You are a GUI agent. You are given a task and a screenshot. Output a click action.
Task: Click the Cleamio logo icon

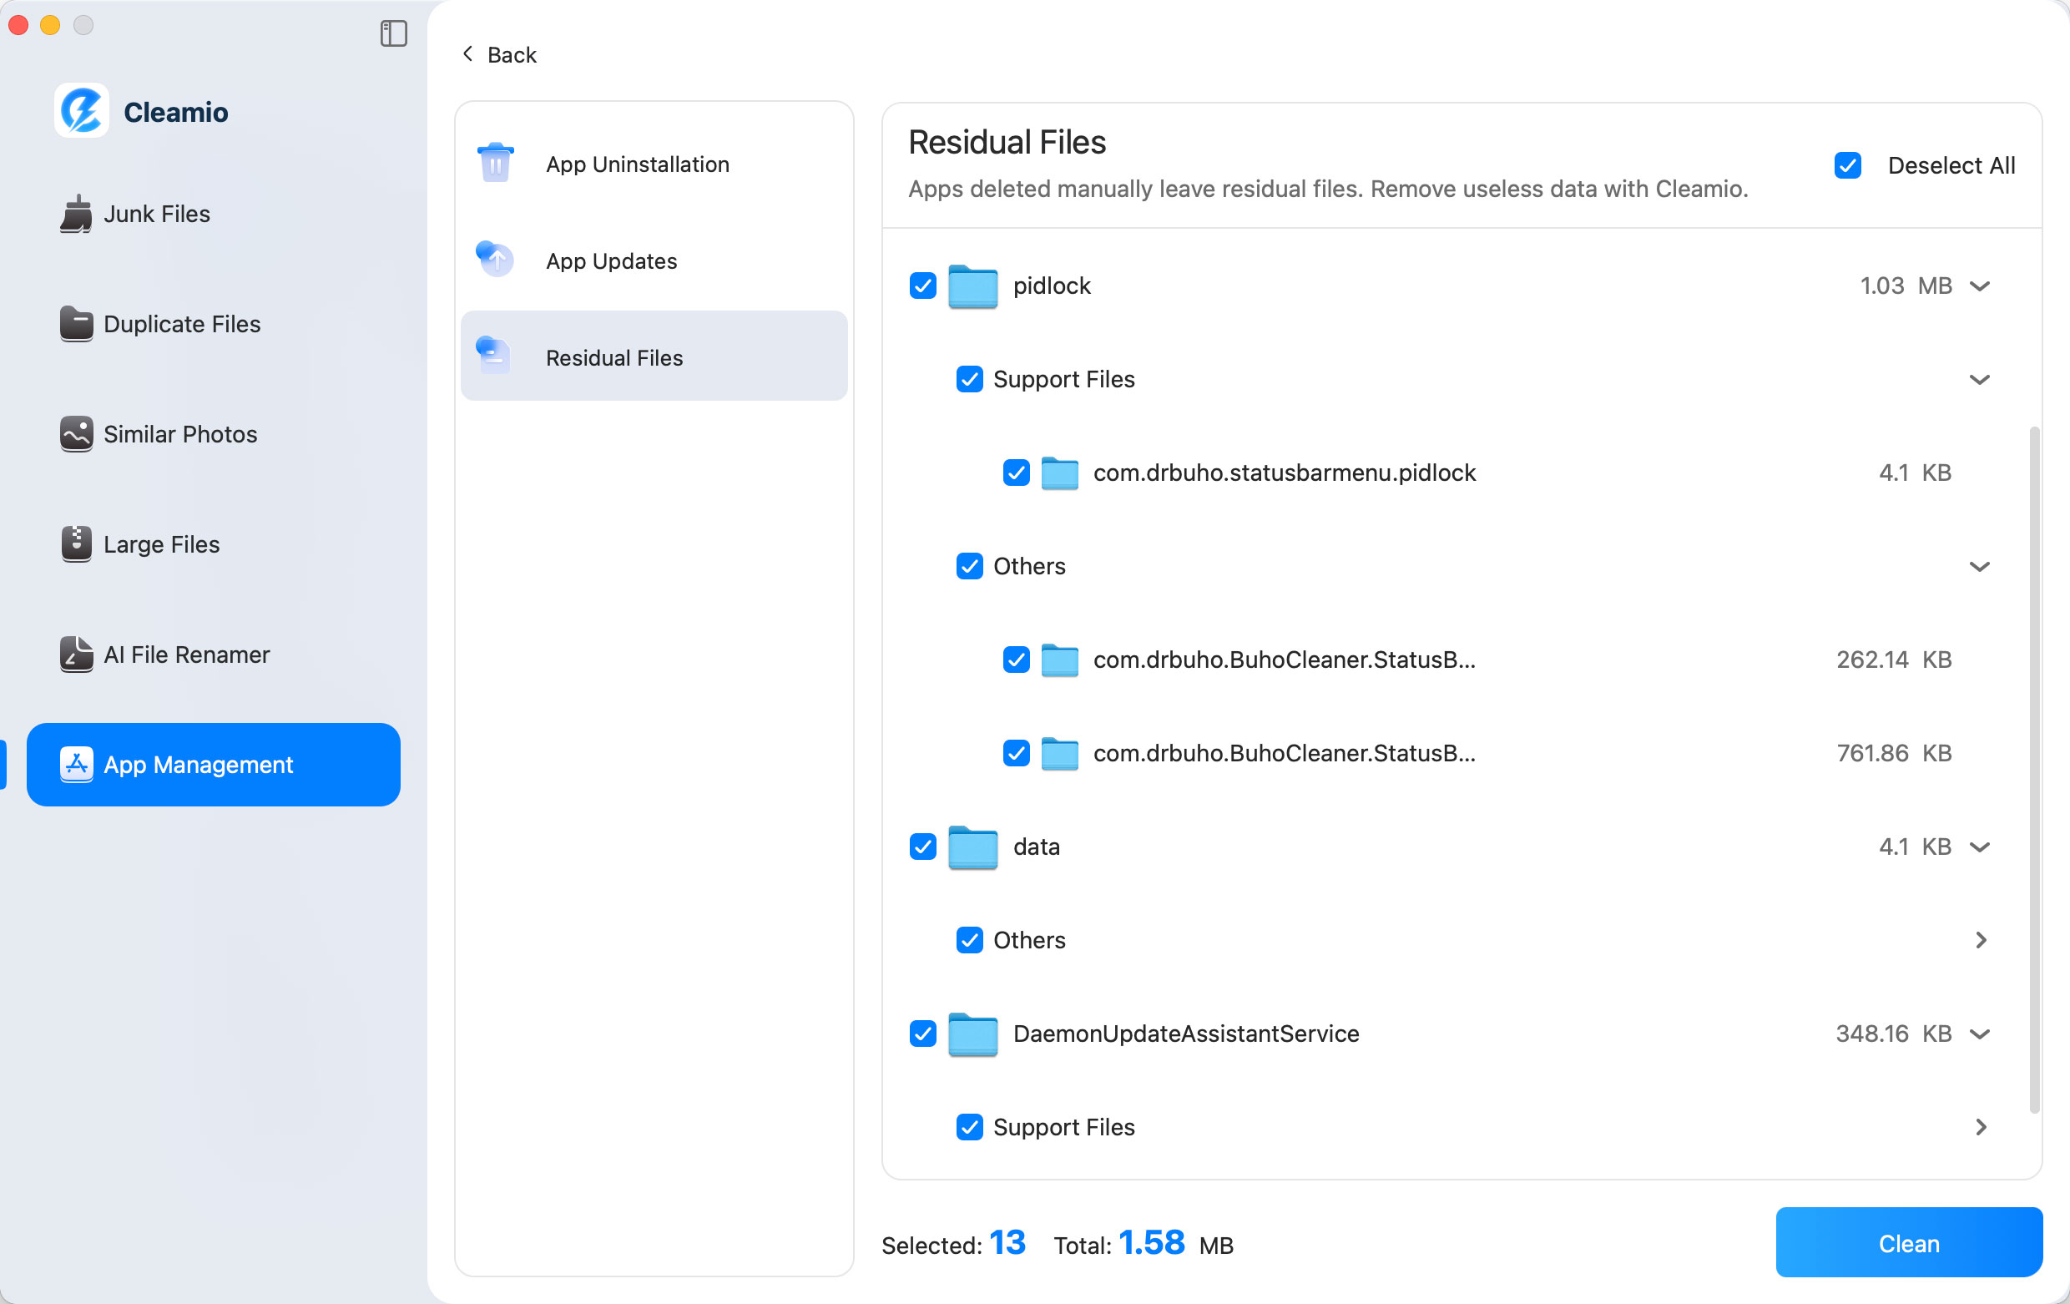[x=79, y=110]
